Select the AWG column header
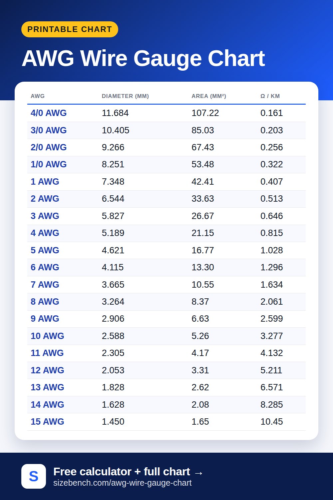The image size is (333, 500). (38, 96)
